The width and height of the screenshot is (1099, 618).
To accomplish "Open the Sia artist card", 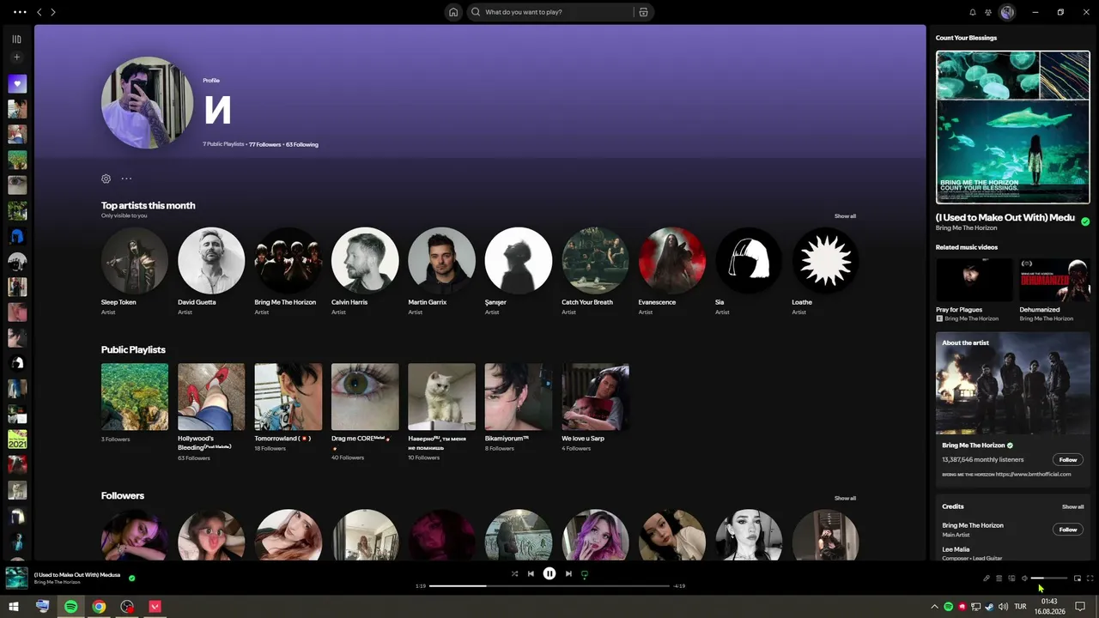I will [x=749, y=271].
